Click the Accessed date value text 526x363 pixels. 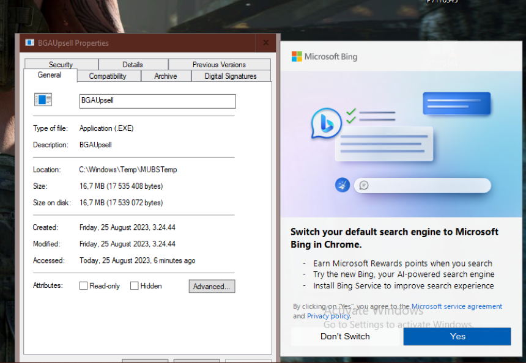(137, 260)
